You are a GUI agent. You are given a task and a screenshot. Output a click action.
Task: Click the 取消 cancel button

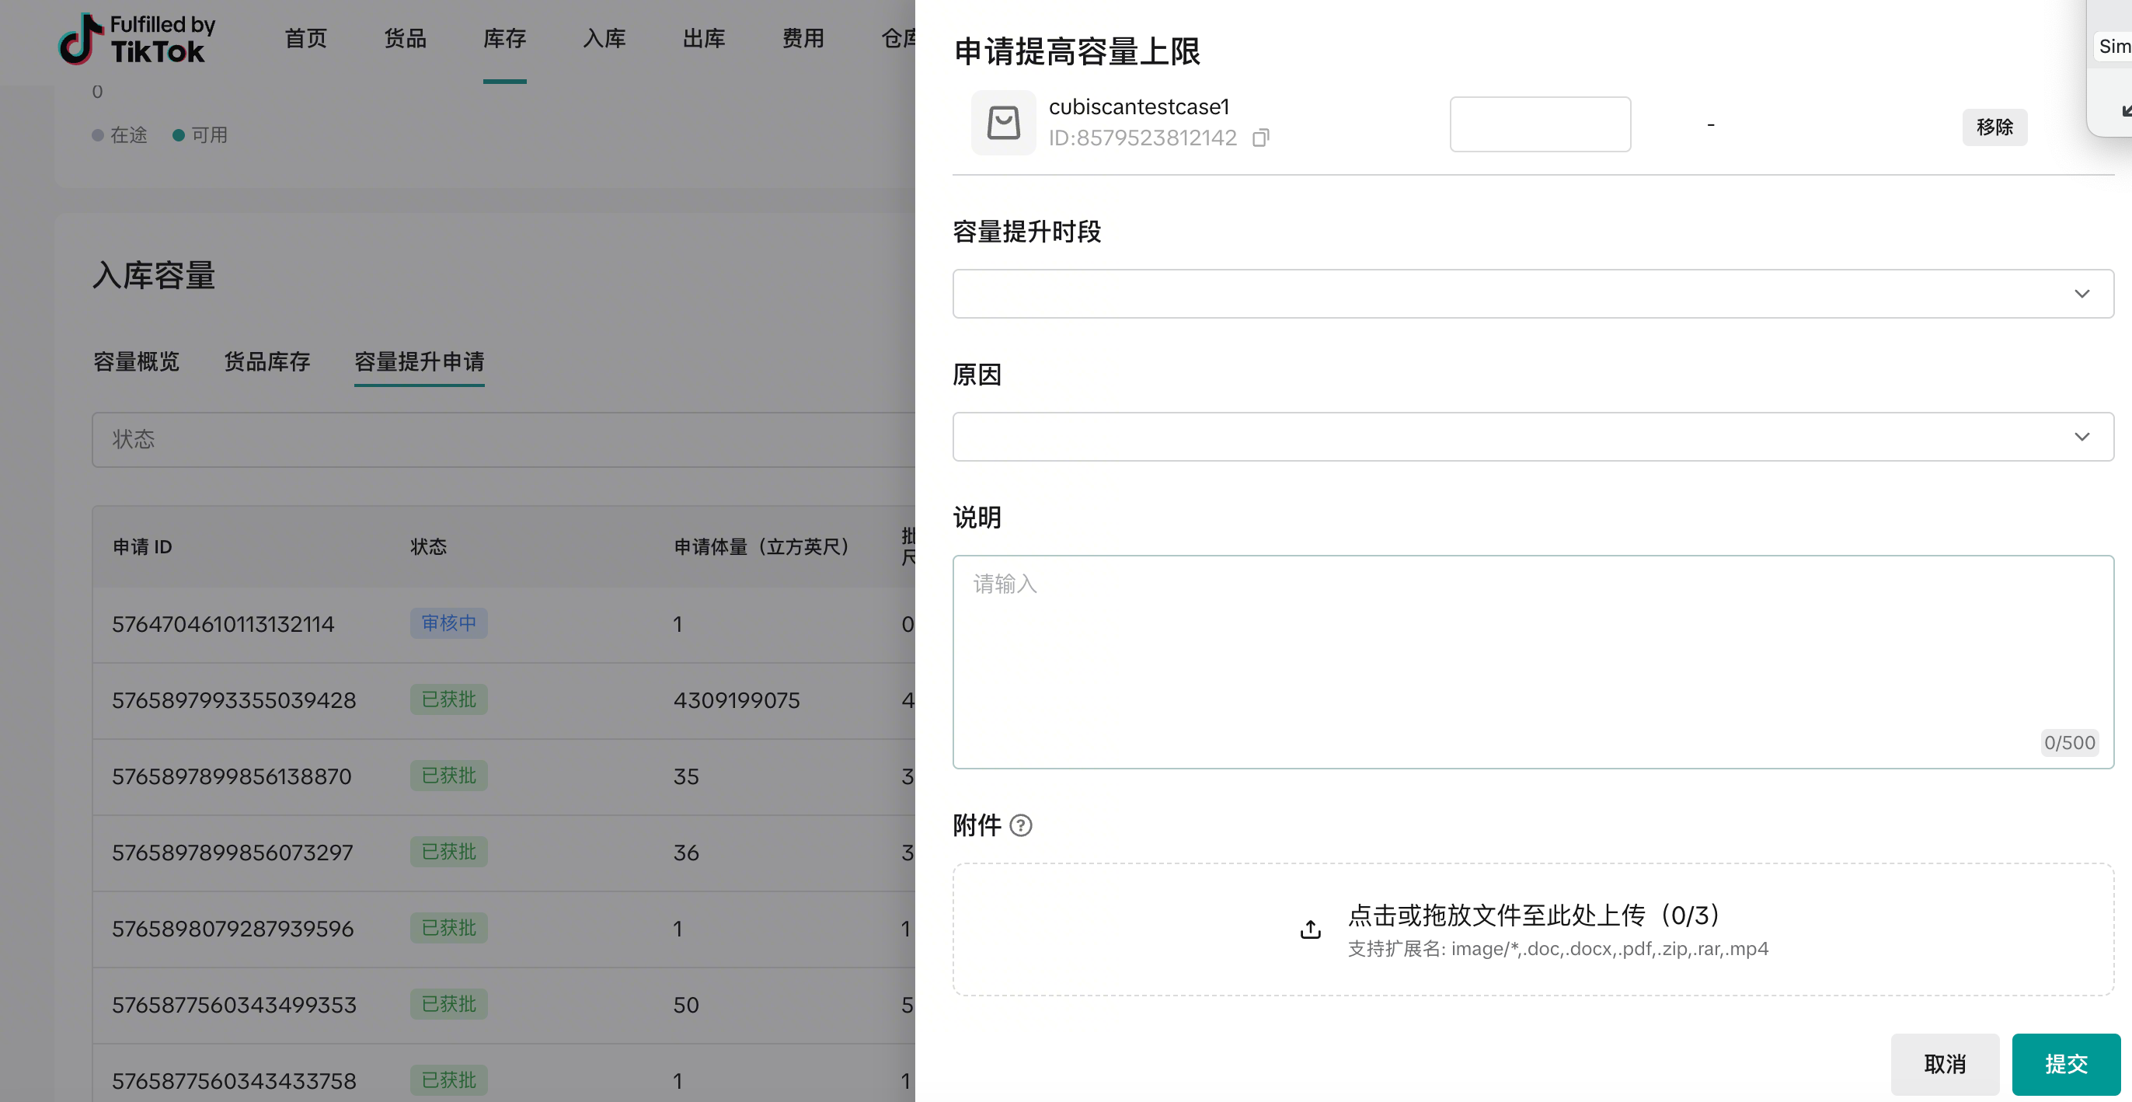pyautogui.click(x=1944, y=1064)
